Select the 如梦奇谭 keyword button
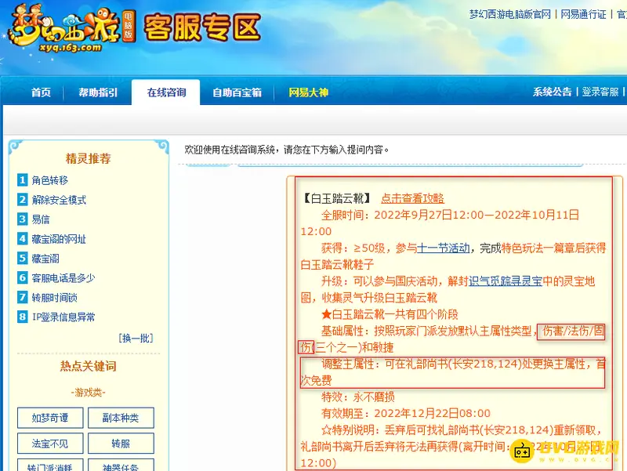Viewport: 627px width, 471px height. tap(50, 418)
